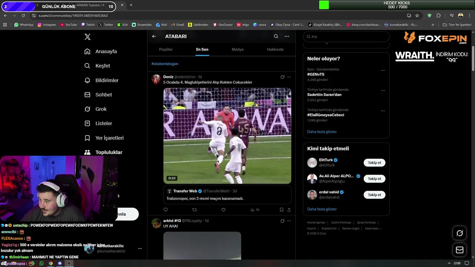View the analytics count on Deniz's post
Image resolution: width=475 pixels, height=267 pixels.
click(x=255, y=210)
